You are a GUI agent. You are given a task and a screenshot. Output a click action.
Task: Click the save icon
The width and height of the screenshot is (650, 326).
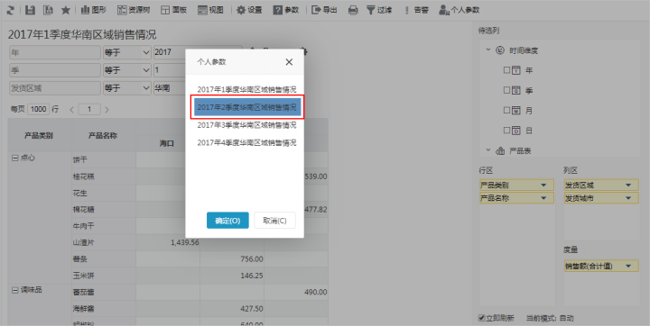(x=30, y=10)
